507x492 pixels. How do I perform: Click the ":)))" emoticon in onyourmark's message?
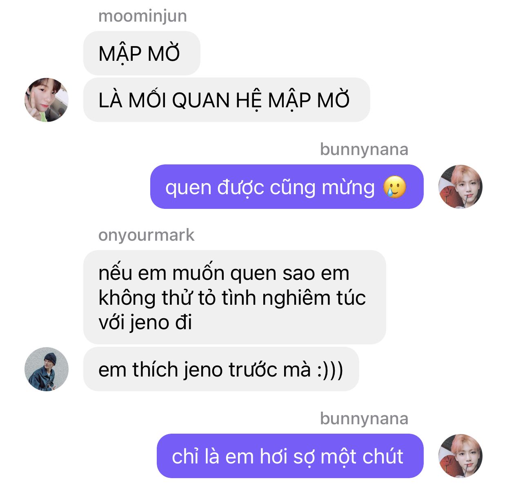(x=330, y=370)
